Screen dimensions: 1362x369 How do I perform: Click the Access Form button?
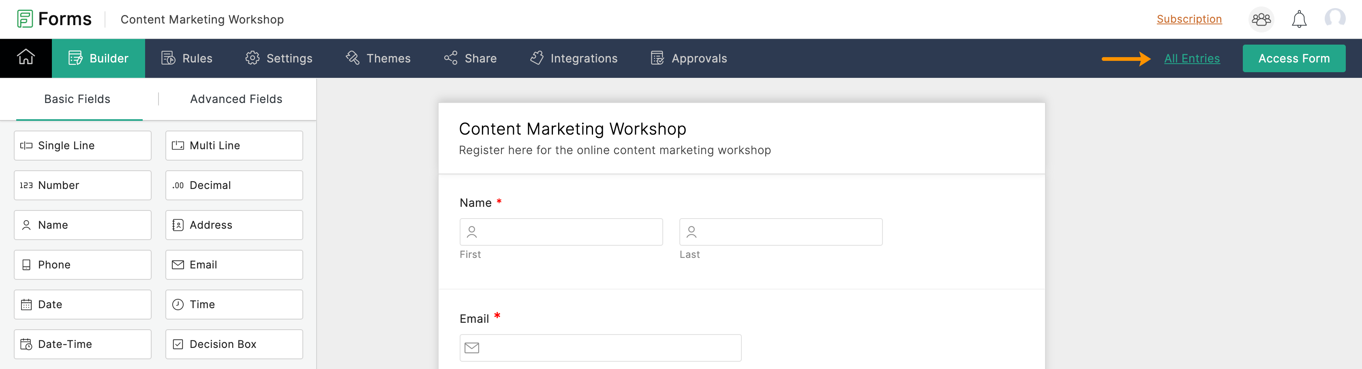1293,58
